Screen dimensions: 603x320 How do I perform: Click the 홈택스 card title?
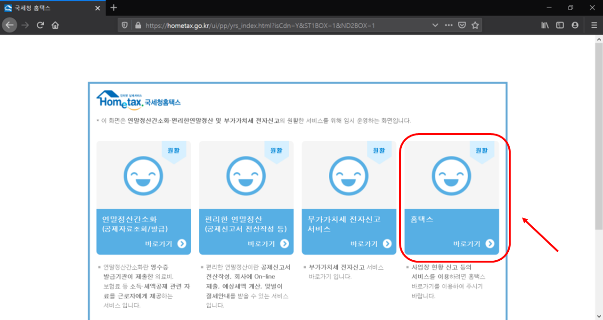point(422,219)
